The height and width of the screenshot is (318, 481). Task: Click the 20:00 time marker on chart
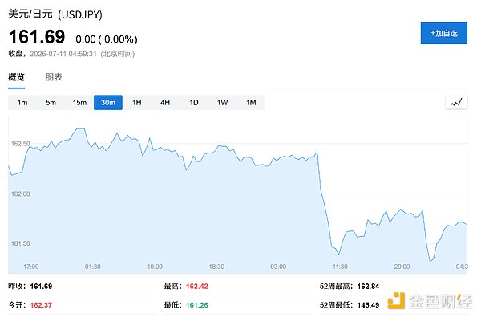point(402,267)
